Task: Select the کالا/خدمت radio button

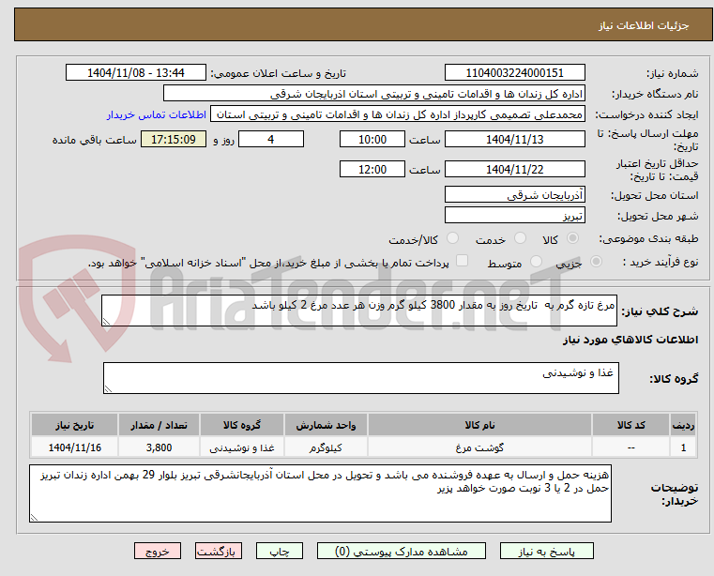Action: click(x=452, y=238)
